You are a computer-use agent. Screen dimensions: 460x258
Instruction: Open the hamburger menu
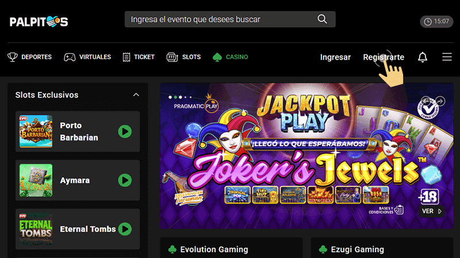pos(447,57)
